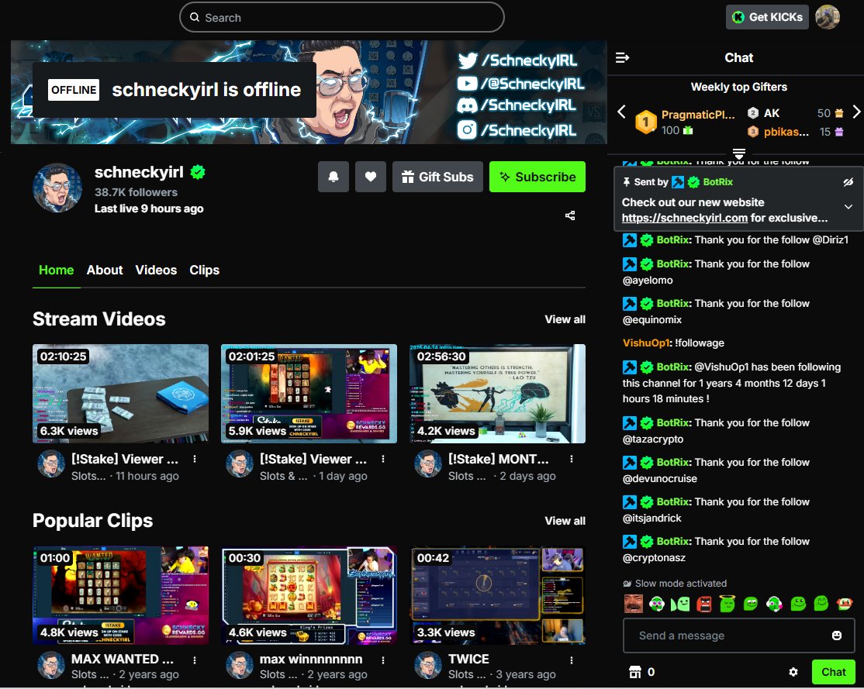
Task: Play the 01:00 MAX WANTED clip thumbnail
Action: (121, 595)
